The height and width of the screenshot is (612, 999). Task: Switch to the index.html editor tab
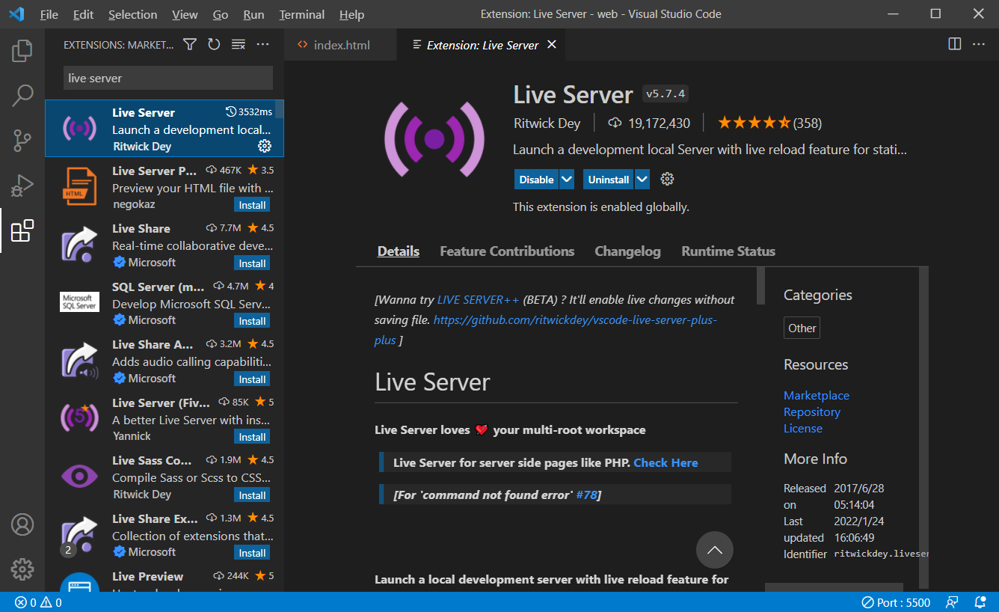point(341,45)
